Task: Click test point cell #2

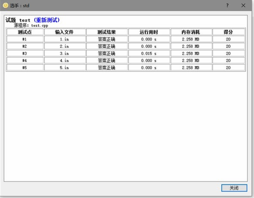Action: pyautogui.click(x=25, y=46)
